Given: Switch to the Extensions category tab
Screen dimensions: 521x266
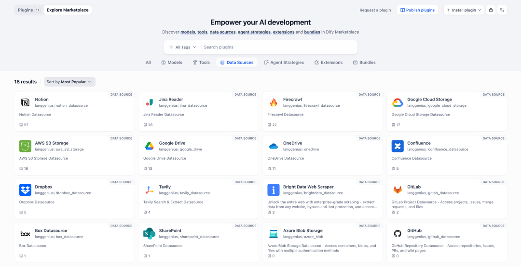Looking at the screenshot, I should pyautogui.click(x=329, y=62).
